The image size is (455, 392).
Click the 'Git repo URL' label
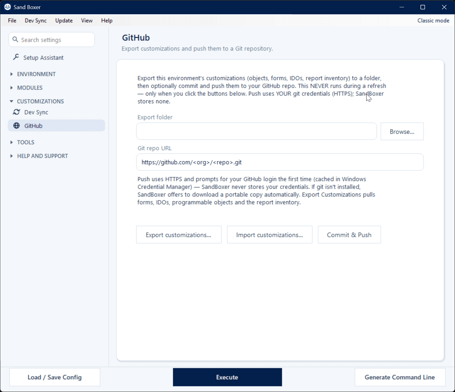(x=154, y=148)
